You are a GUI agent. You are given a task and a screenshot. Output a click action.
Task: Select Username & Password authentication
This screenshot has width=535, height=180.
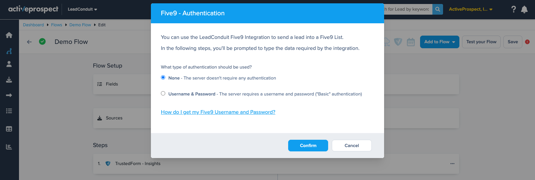[x=163, y=93]
